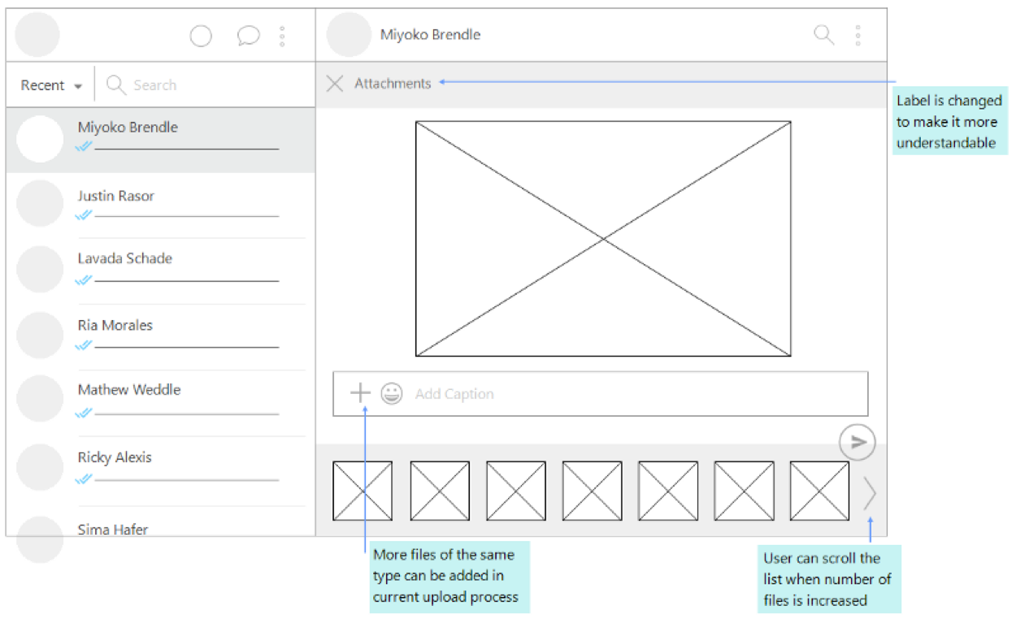Open left panel three-dot menu
This screenshot has height=619, width=1016.
[x=282, y=36]
